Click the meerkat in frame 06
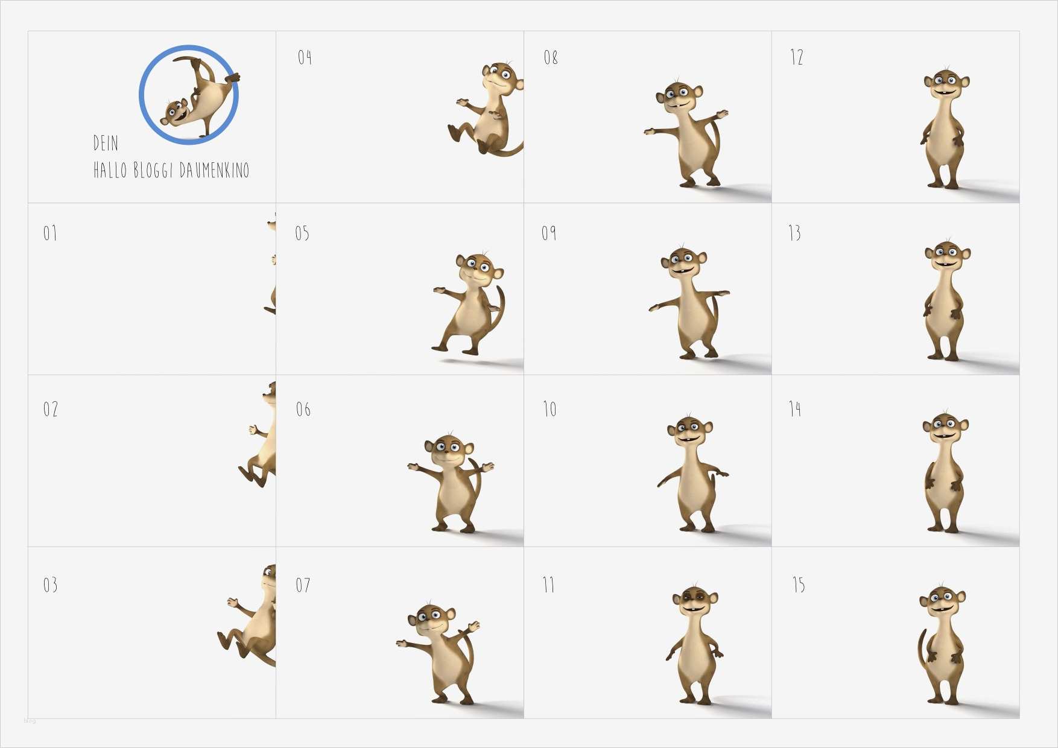1058x748 pixels. (x=451, y=484)
